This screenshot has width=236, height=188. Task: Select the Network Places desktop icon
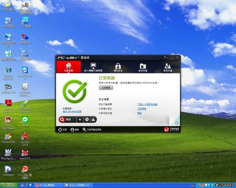point(8,40)
